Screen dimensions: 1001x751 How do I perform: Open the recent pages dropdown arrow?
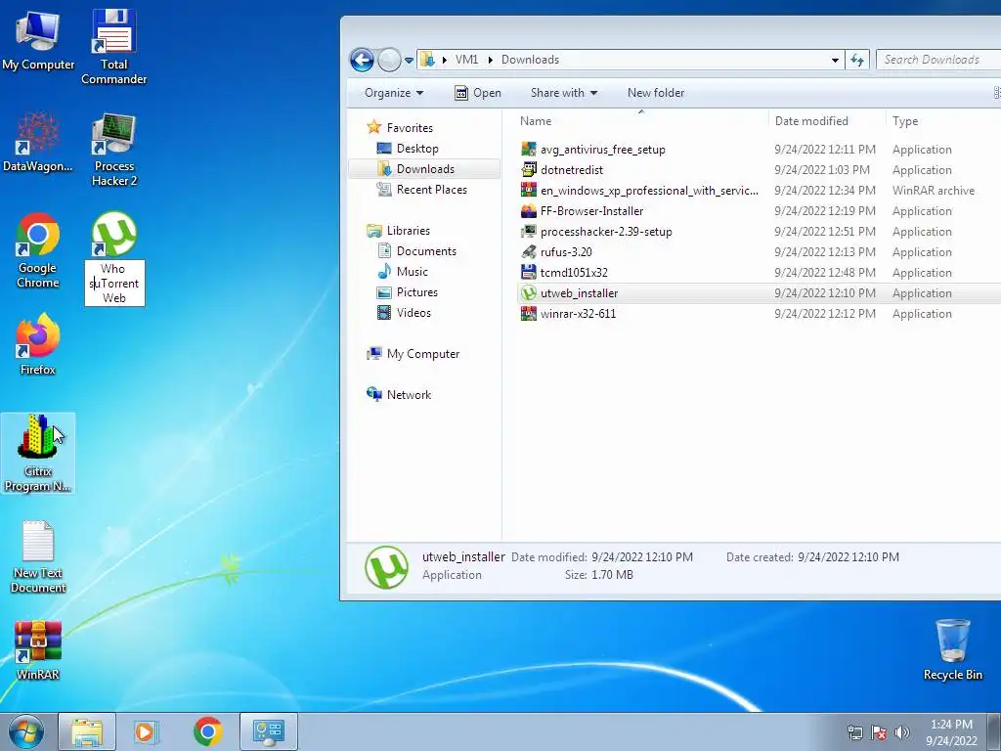pyautogui.click(x=409, y=61)
